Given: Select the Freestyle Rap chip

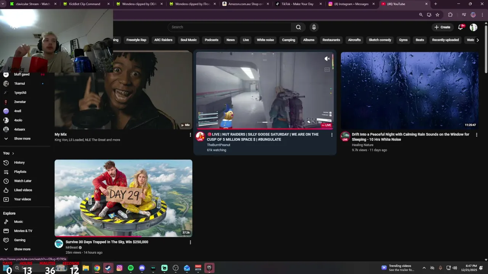Looking at the screenshot, I should [x=136, y=40].
